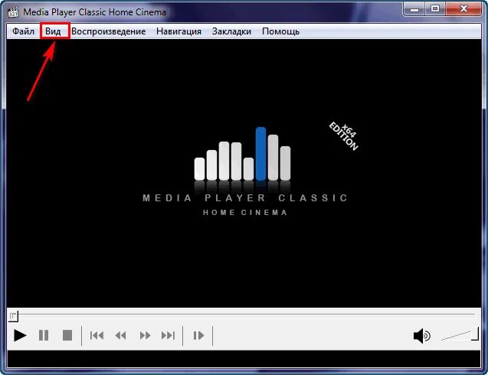Click the MPC-HC title bar app icon

click(x=13, y=12)
